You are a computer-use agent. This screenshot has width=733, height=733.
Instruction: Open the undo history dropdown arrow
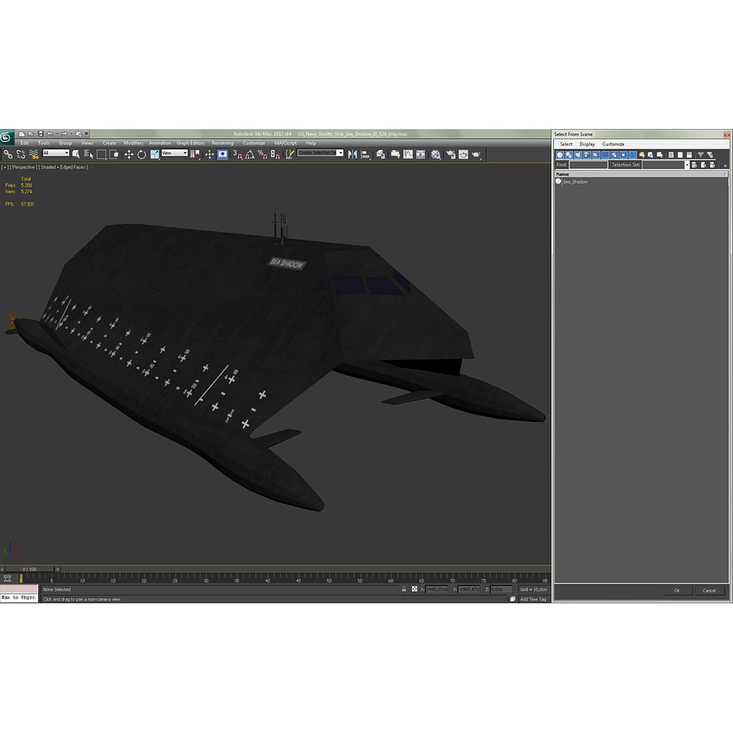(57, 134)
